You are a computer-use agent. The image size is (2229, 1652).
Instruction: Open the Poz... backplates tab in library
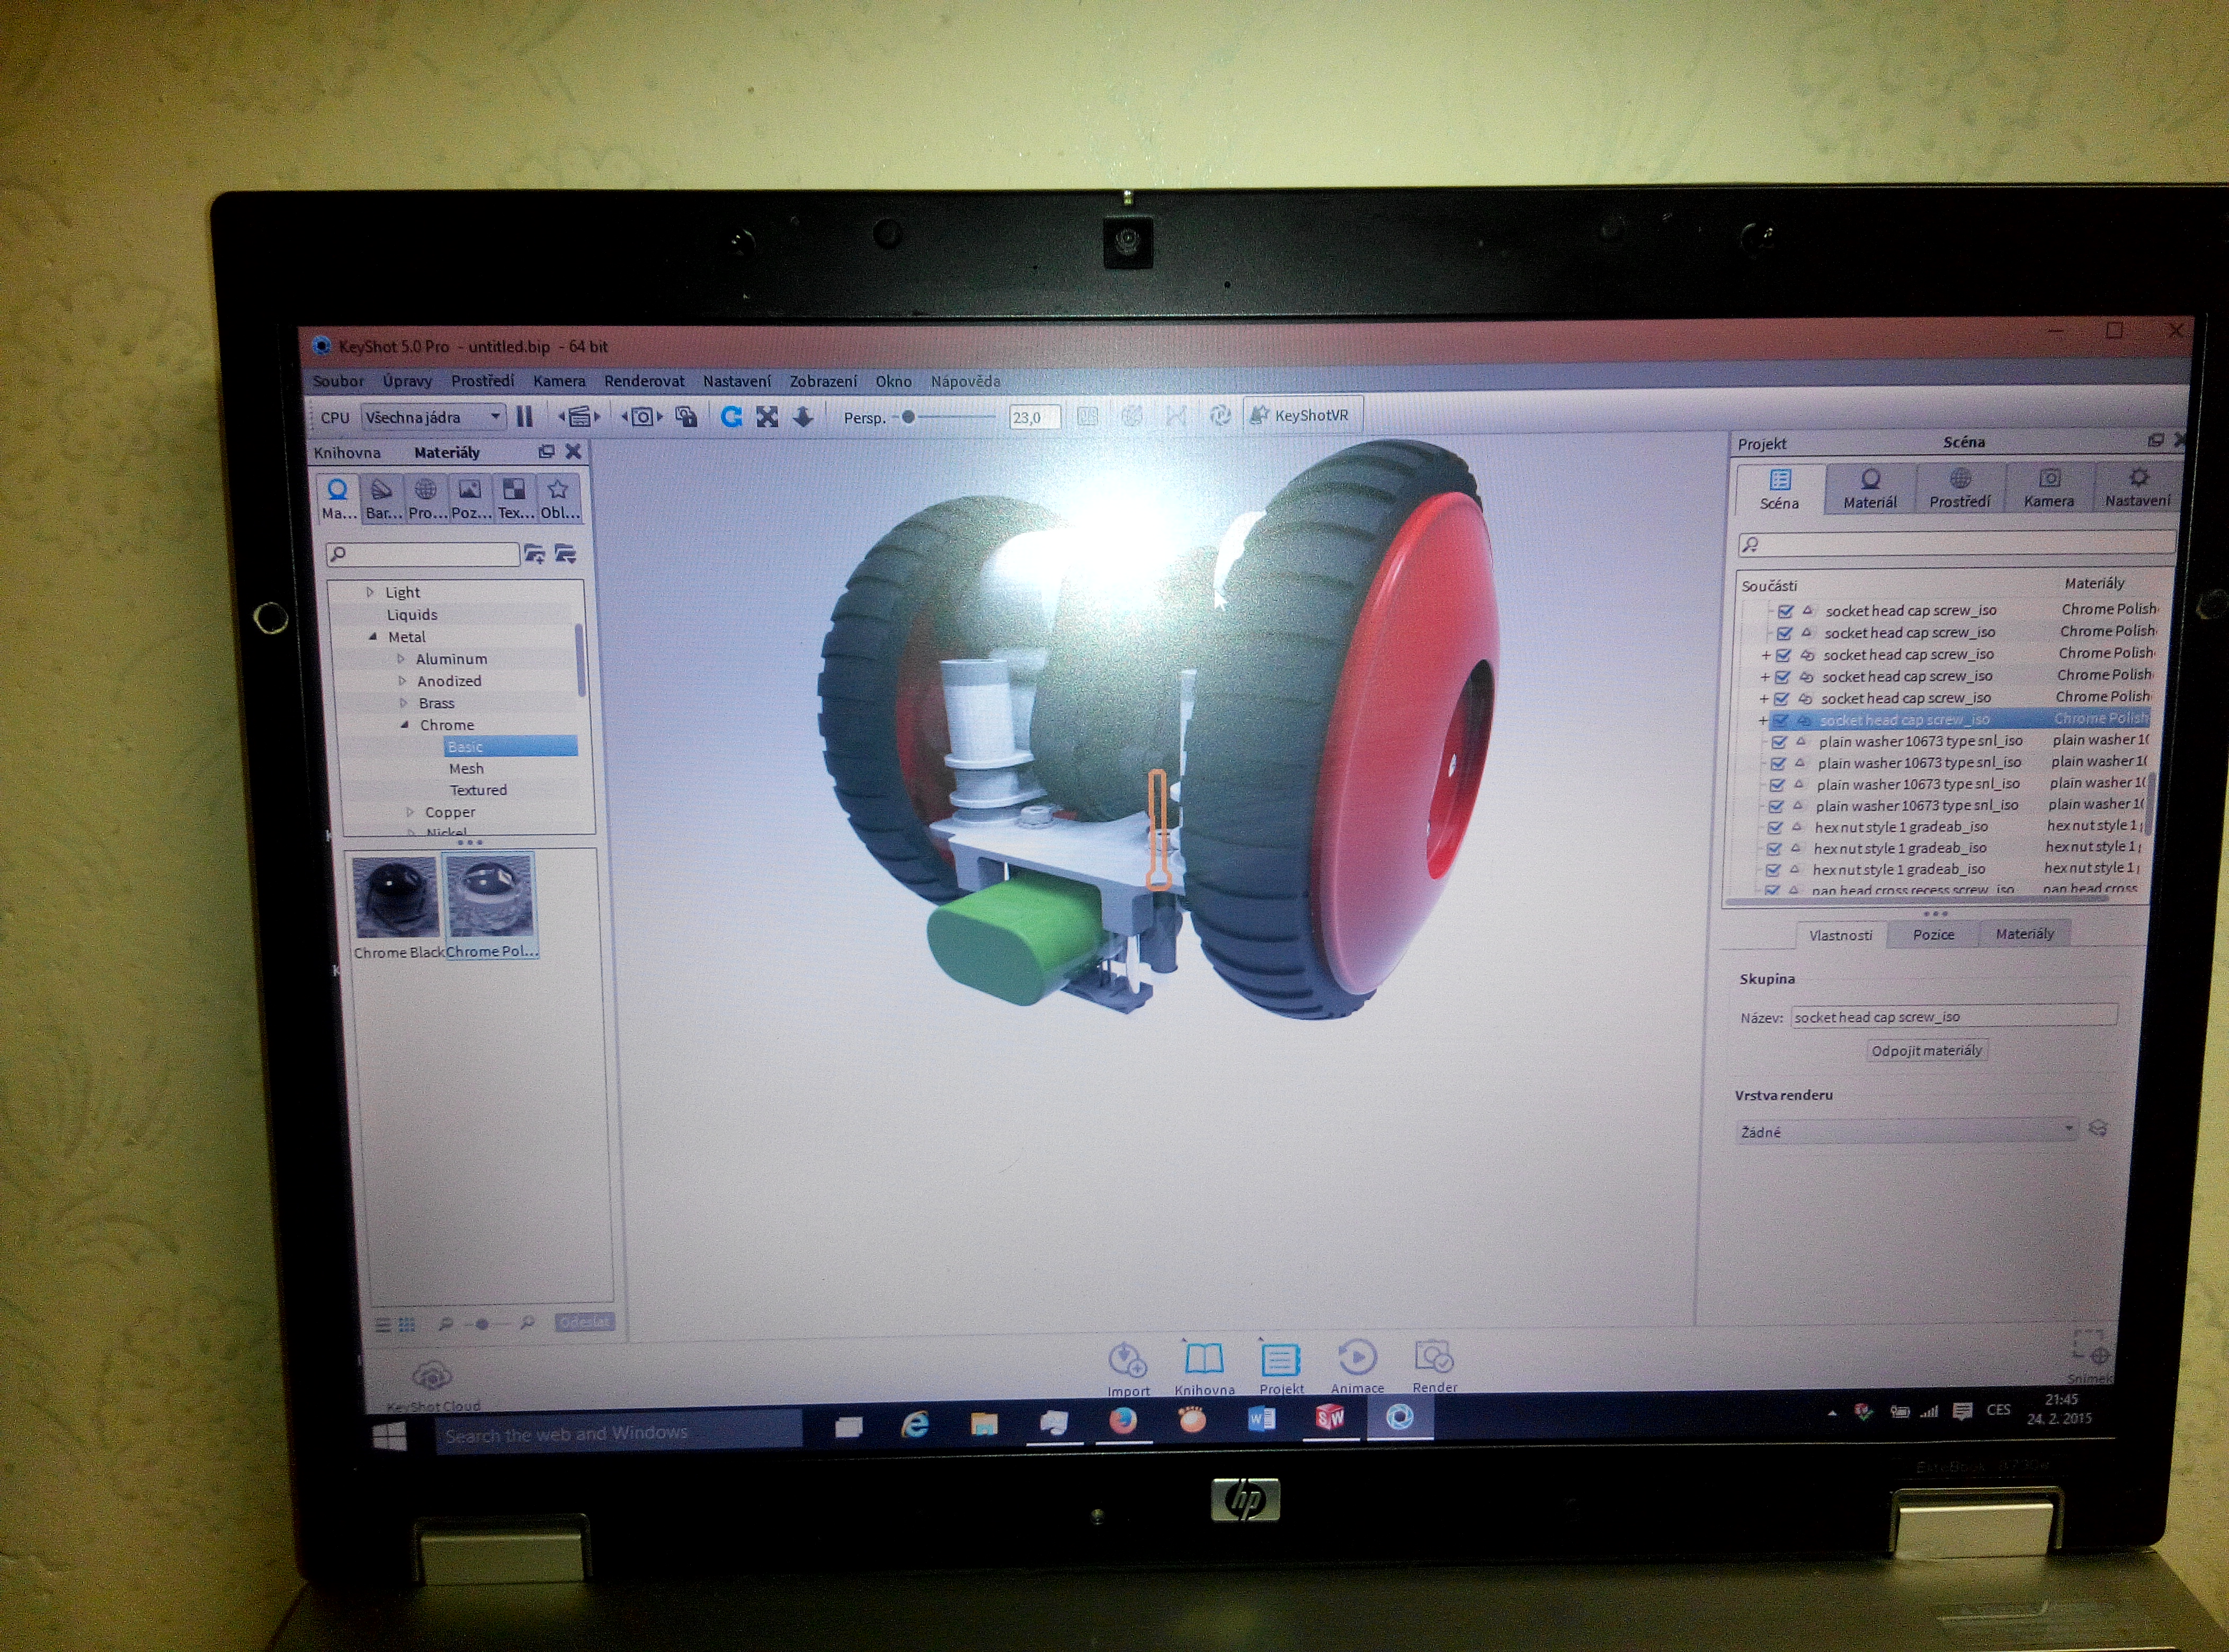pyautogui.click(x=470, y=498)
